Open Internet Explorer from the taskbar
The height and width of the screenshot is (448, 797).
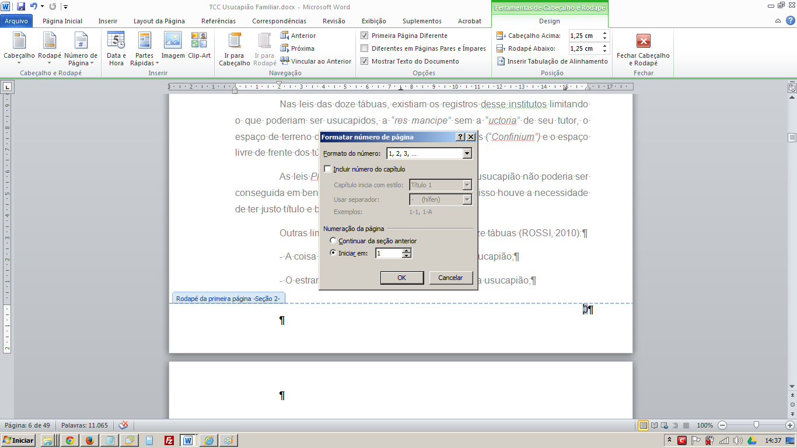[208, 440]
